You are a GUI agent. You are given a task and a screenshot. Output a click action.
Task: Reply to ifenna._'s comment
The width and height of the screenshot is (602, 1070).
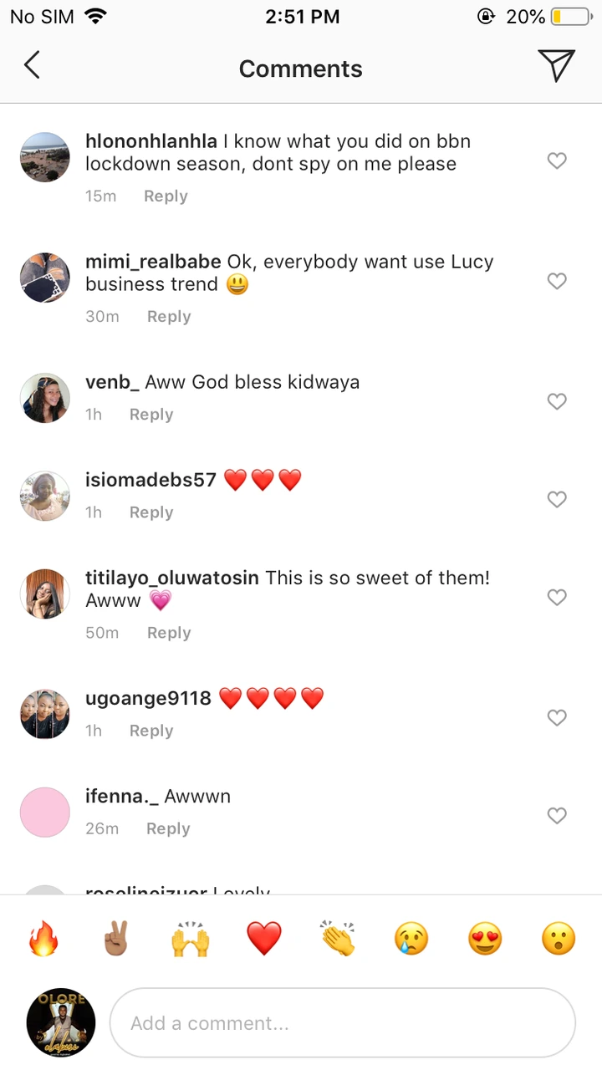[x=168, y=828]
